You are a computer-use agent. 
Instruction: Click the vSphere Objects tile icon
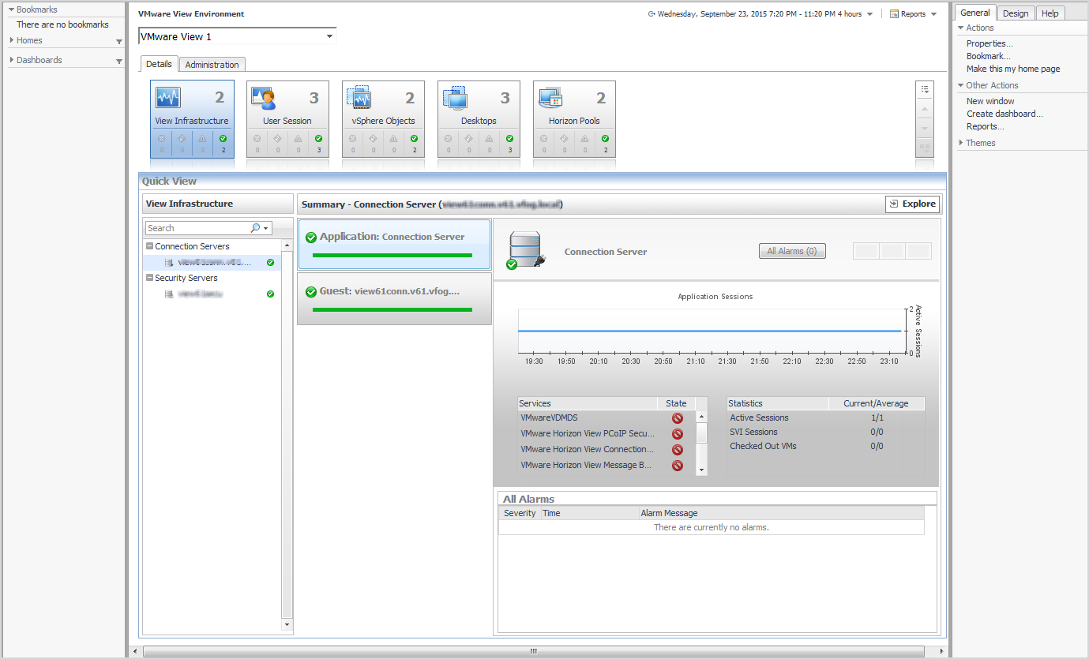359,98
